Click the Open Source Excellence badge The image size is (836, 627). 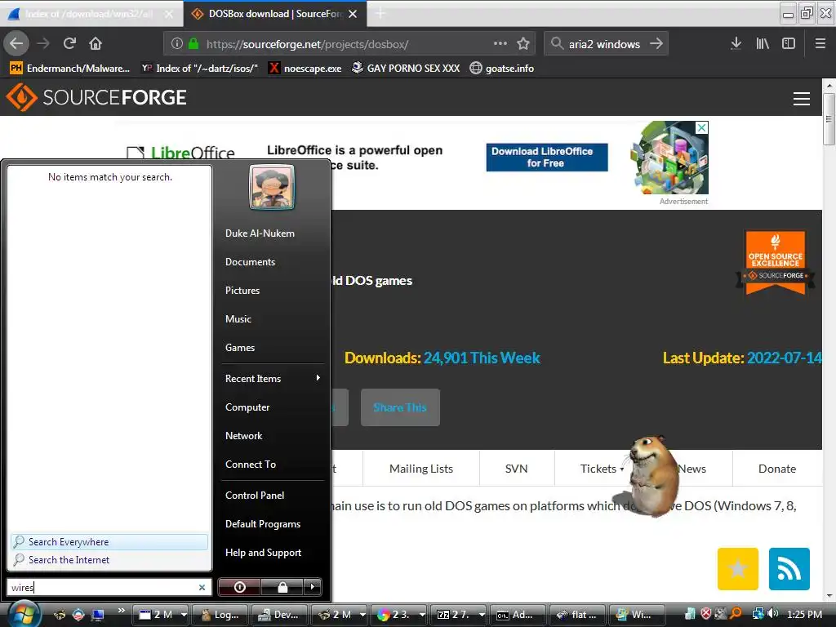[x=776, y=262]
